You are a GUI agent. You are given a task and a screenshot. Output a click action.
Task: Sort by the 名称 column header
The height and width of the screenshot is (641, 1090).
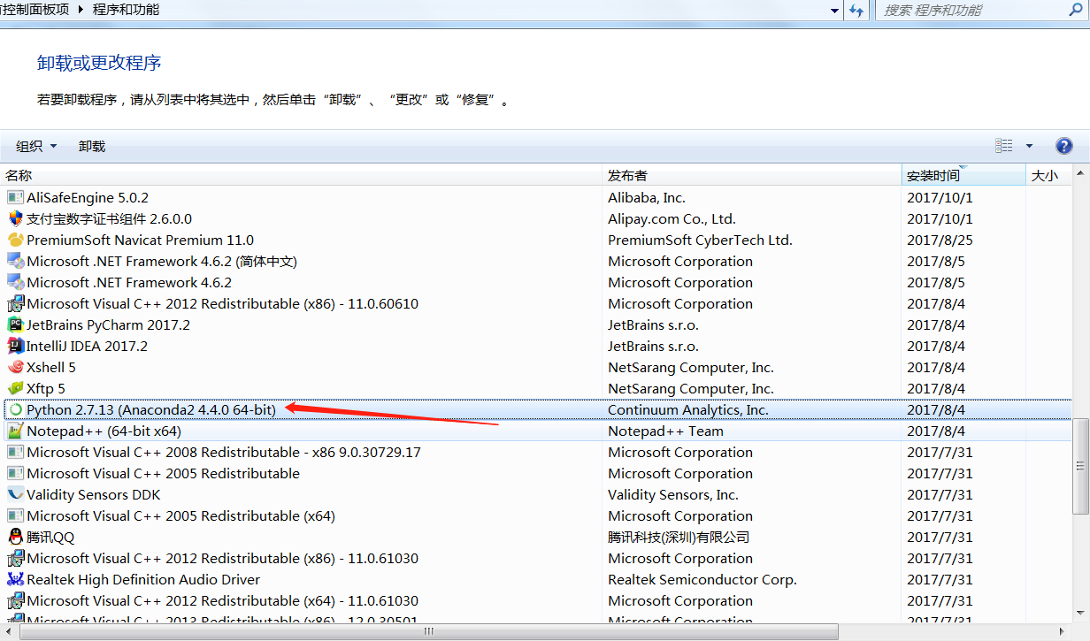pyautogui.click(x=303, y=176)
